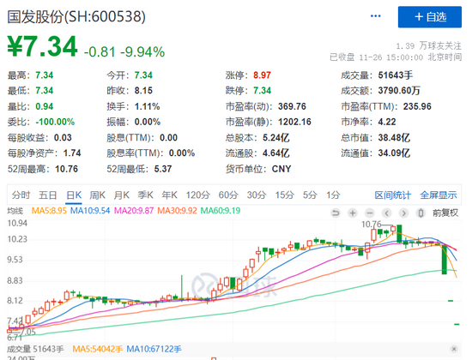Select the 日K chart tab

click(74, 195)
